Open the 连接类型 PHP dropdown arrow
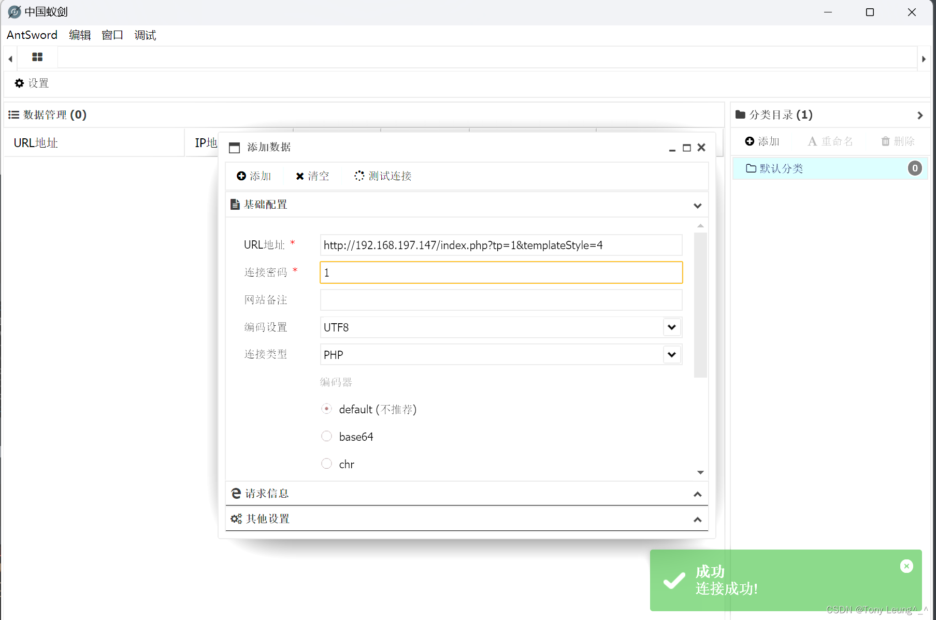The image size is (936, 620). (x=672, y=355)
